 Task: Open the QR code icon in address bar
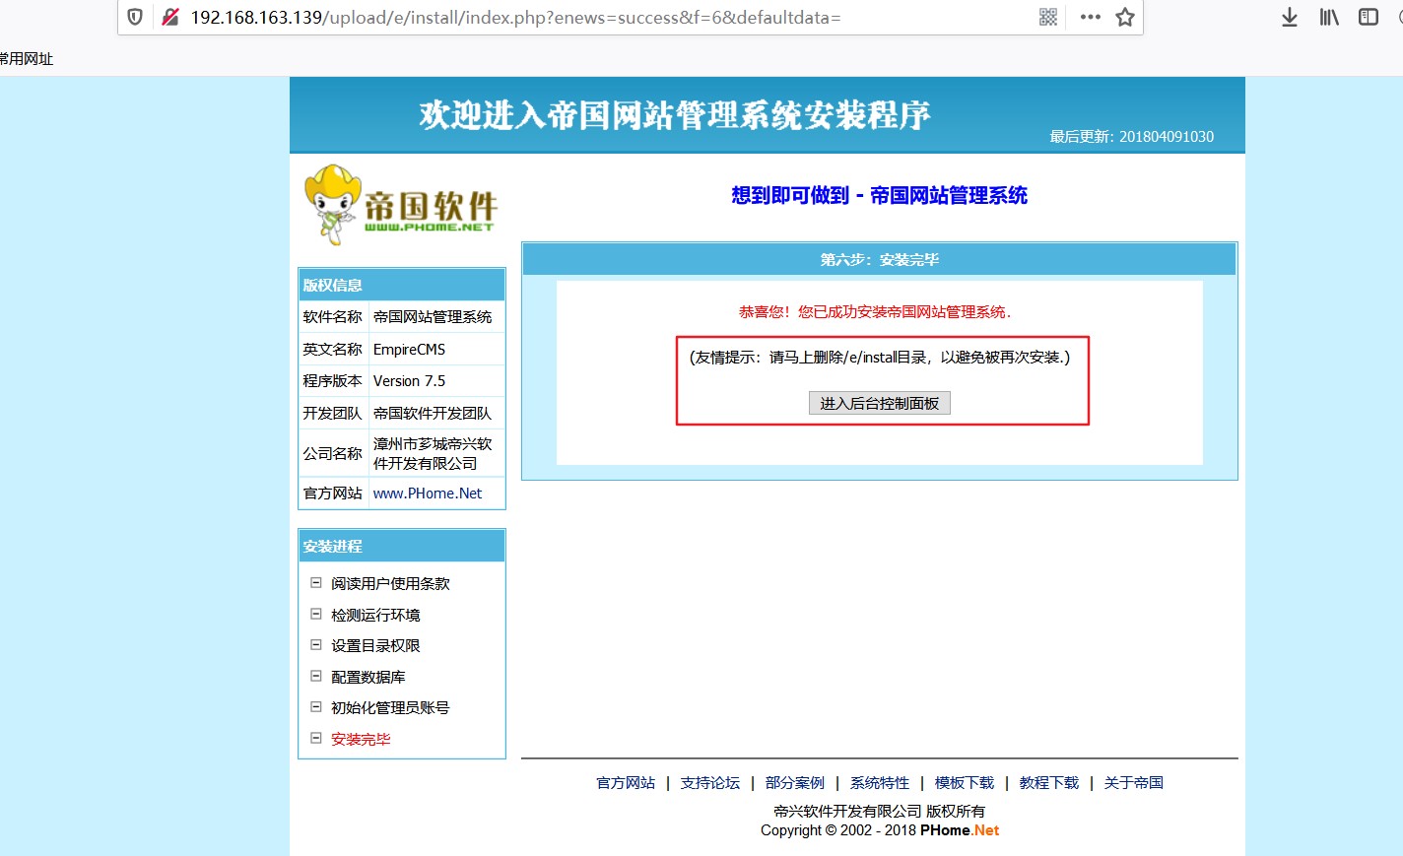pos(1048,17)
